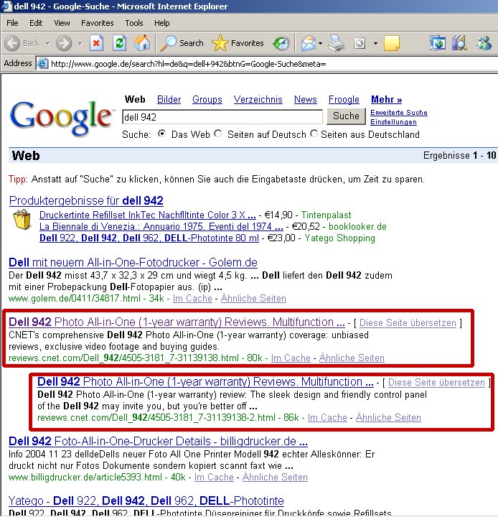Image resolution: width=498 pixels, height=517 pixels.
Task: Switch to the Bilder search tab
Action: point(169,99)
